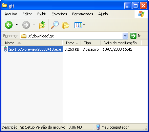Viewport: 149px width, 132px height.
Task: Sort by the Tipo column header
Action: point(91,43)
